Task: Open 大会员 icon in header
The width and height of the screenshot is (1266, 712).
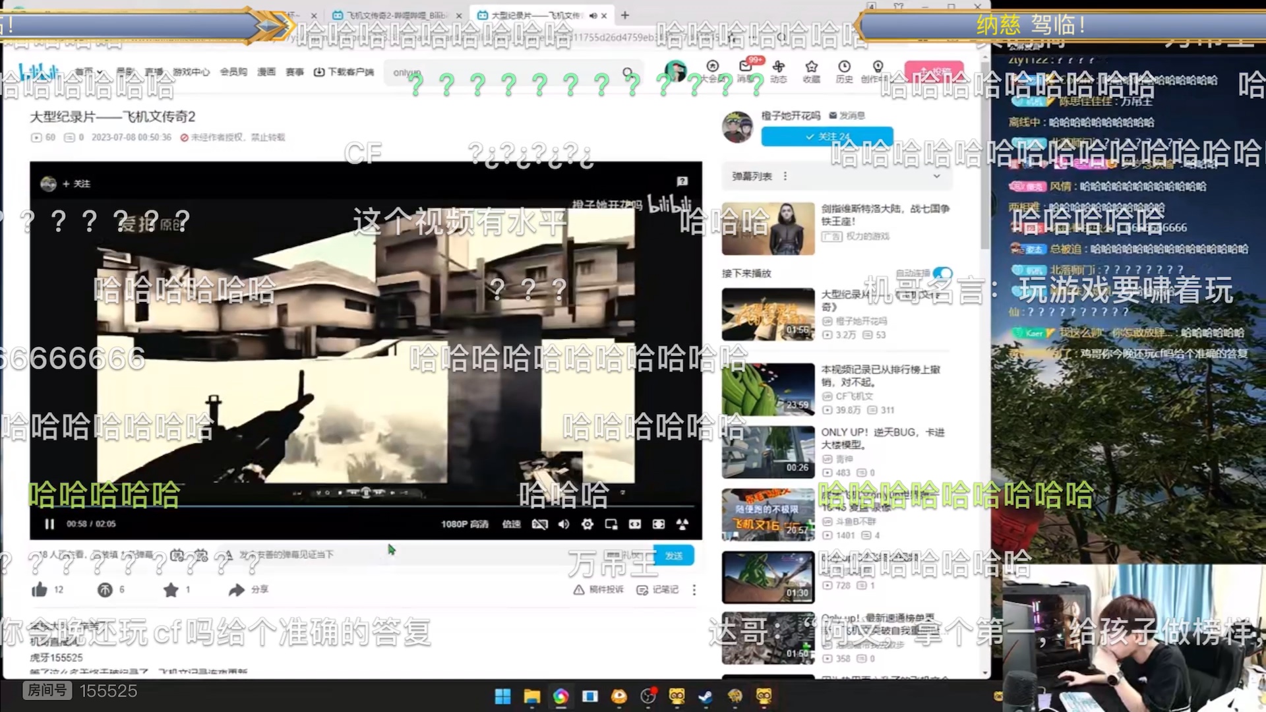Action: click(712, 71)
